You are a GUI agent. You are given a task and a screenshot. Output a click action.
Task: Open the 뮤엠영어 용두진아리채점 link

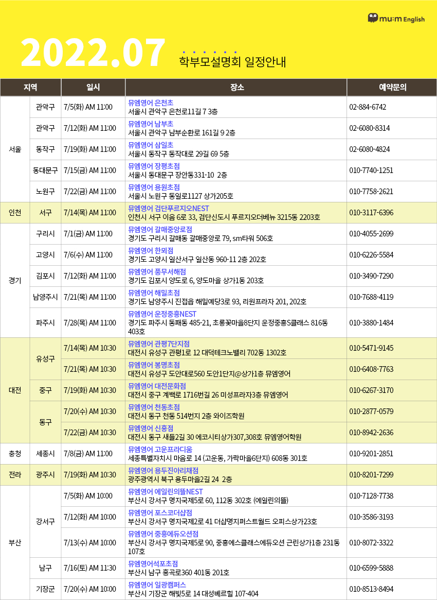163,470
